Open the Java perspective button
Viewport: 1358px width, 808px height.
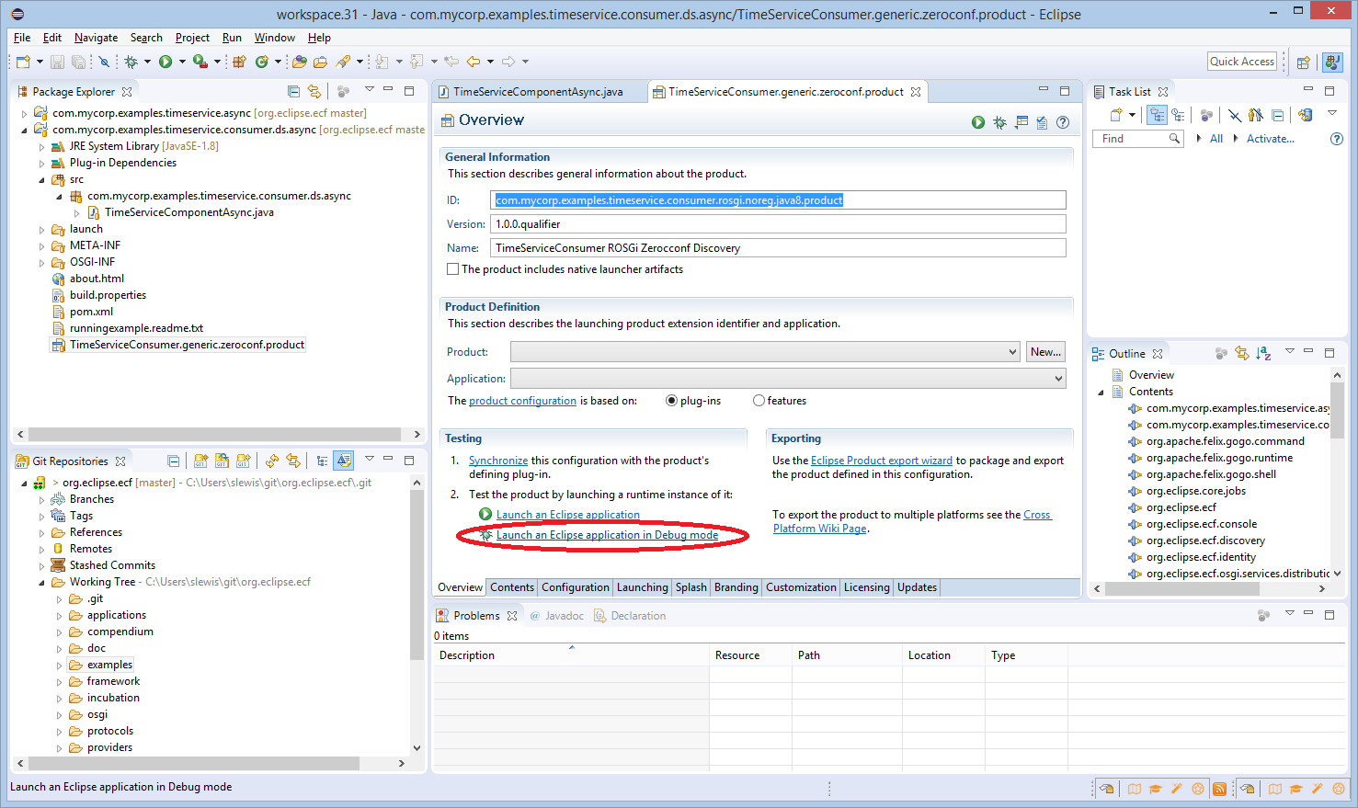tap(1331, 63)
